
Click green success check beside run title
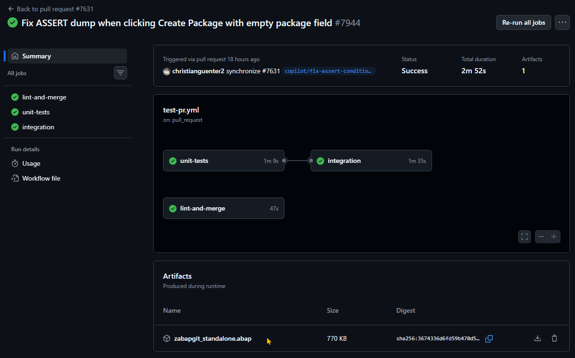pyautogui.click(x=13, y=22)
